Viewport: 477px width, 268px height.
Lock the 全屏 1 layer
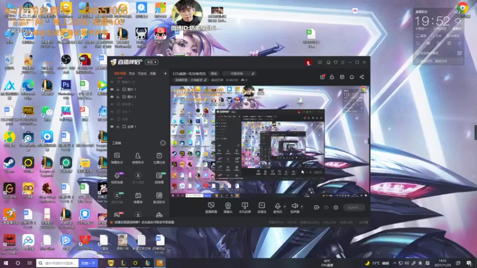coord(118,126)
